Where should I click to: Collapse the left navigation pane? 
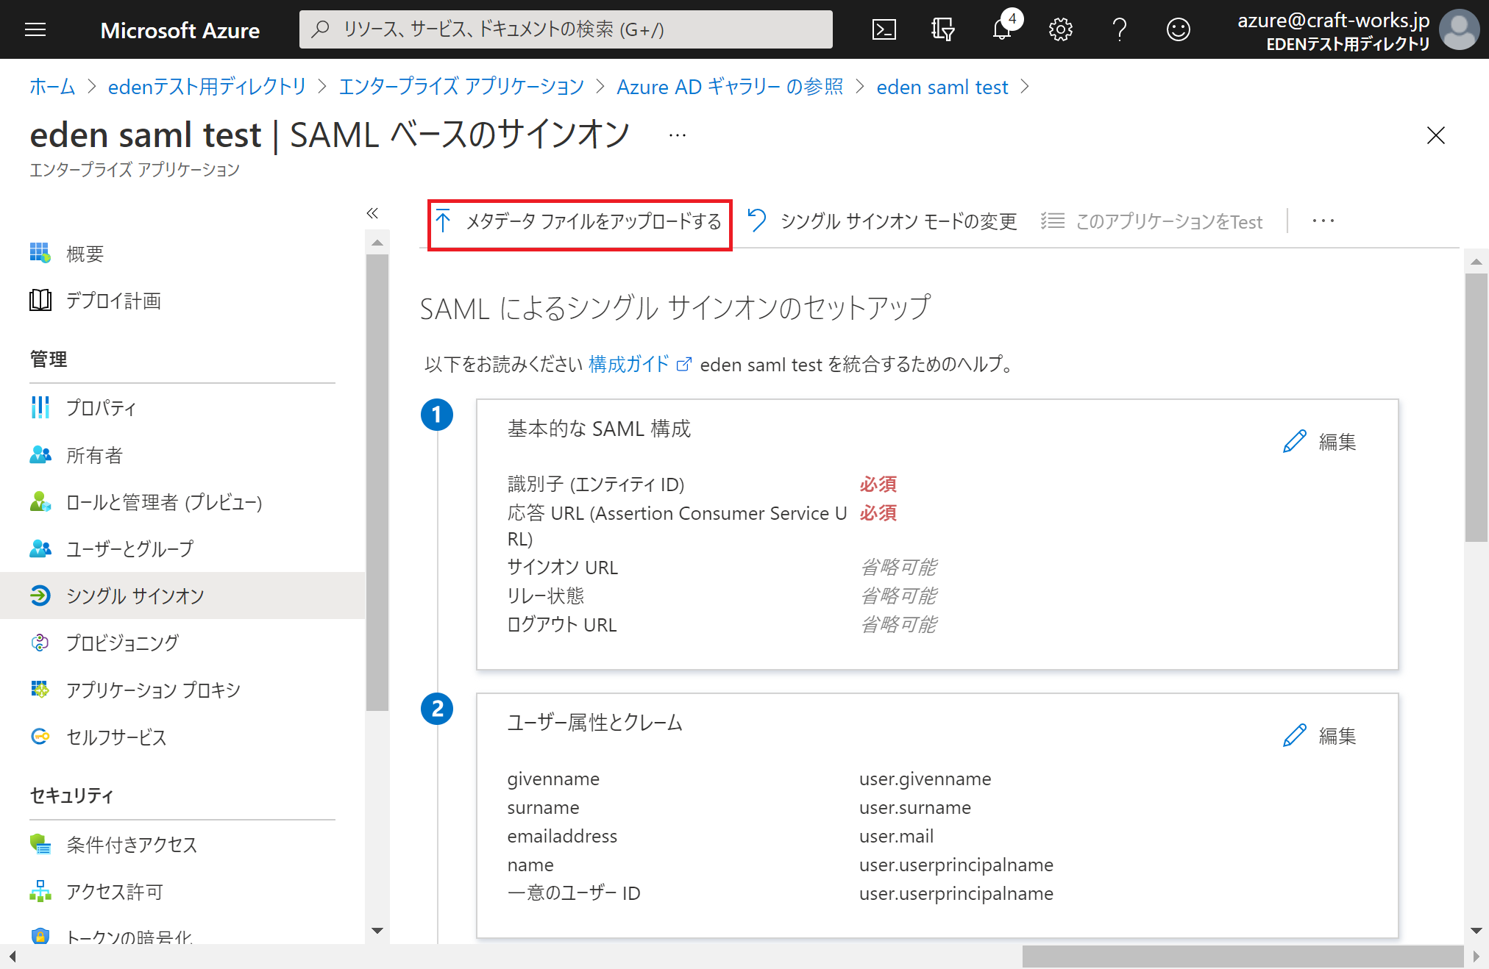372,213
